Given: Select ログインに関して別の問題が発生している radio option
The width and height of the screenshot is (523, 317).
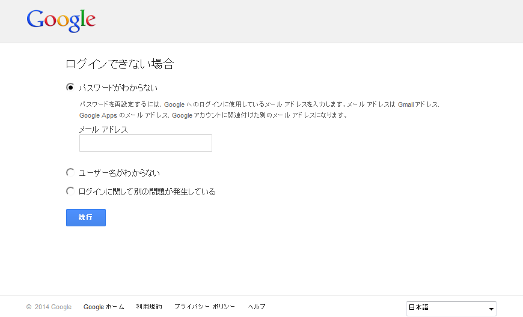Looking at the screenshot, I should coord(70,192).
